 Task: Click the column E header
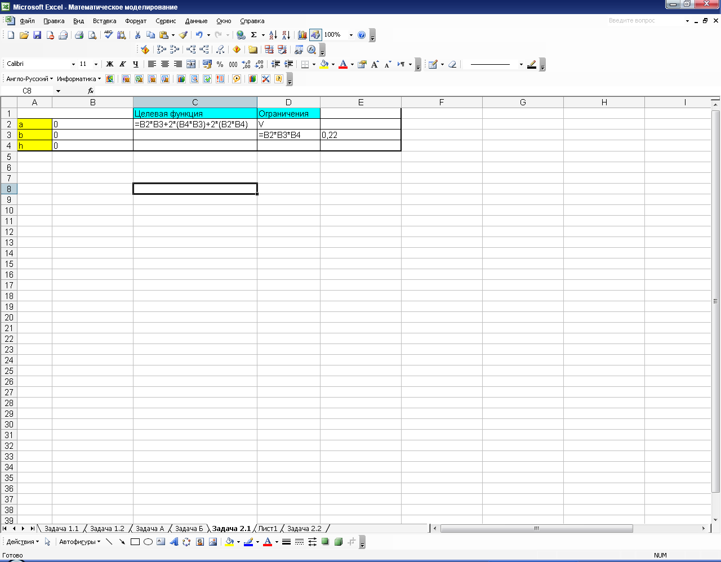click(x=360, y=102)
